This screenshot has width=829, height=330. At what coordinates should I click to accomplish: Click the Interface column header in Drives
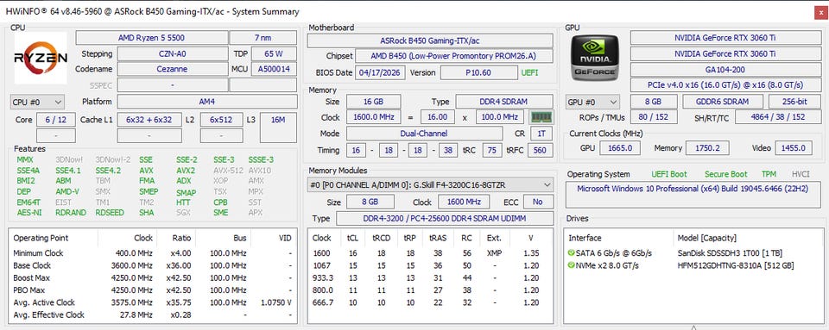point(585,238)
